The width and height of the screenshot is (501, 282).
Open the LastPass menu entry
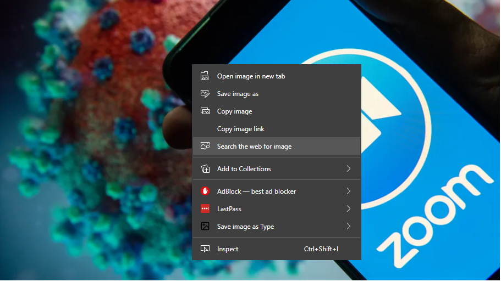(277, 208)
